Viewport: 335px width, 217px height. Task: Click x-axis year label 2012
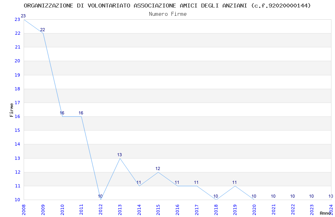100,210
